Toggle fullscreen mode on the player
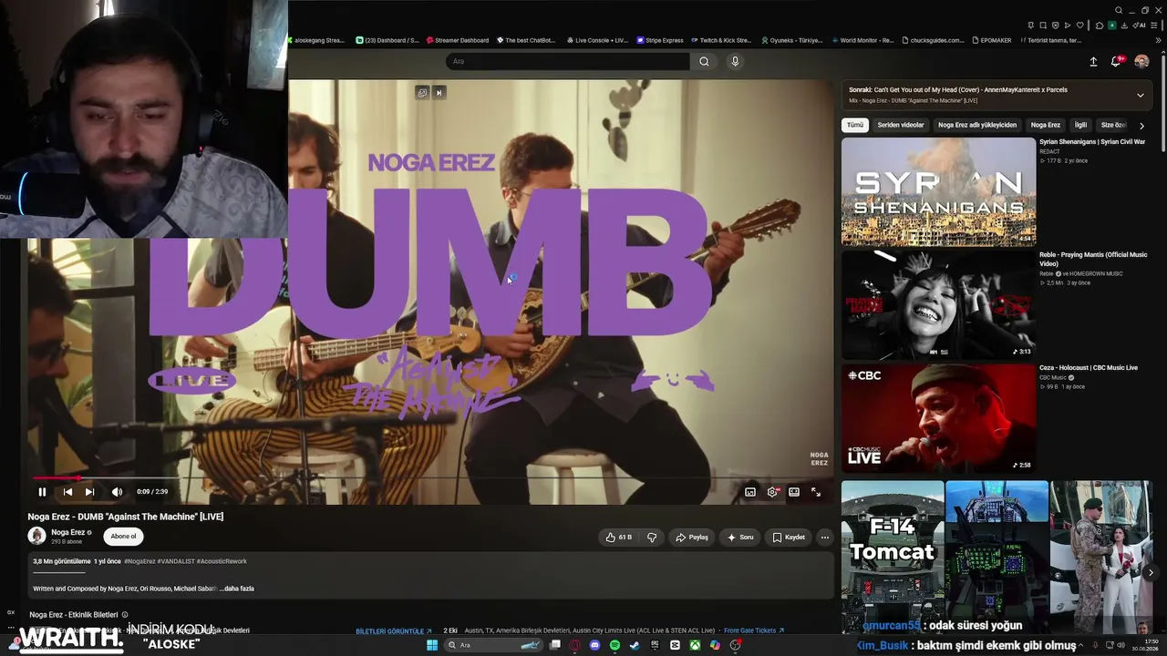 [816, 492]
